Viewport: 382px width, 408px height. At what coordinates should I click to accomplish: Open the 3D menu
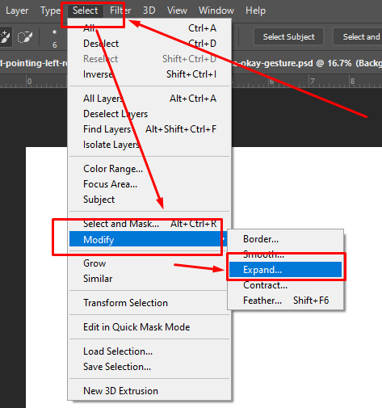point(149,11)
